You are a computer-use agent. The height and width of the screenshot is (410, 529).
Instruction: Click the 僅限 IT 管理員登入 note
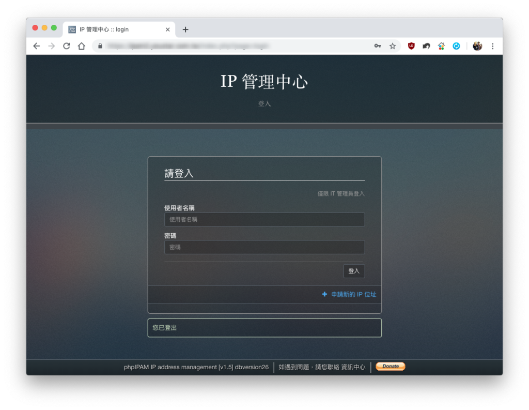341,193
